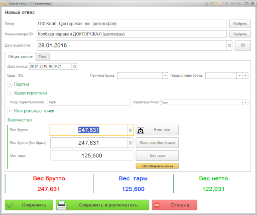
Task: Click the scale icon on Взять вес
Action: (x=141, y=130)
